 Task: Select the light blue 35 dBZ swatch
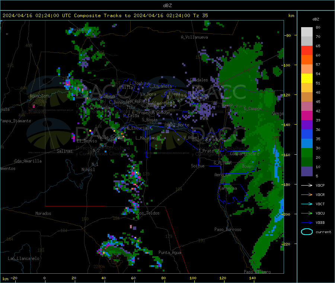(x=307, y=144)
